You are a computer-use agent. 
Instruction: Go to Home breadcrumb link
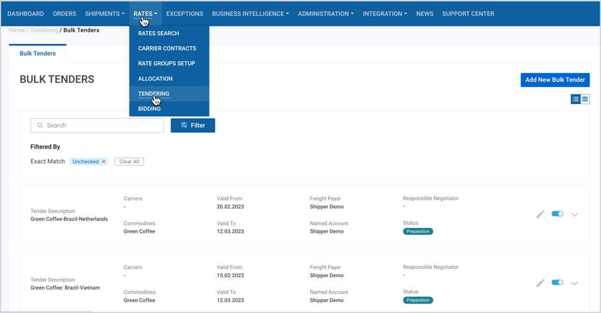click(17, 30)
